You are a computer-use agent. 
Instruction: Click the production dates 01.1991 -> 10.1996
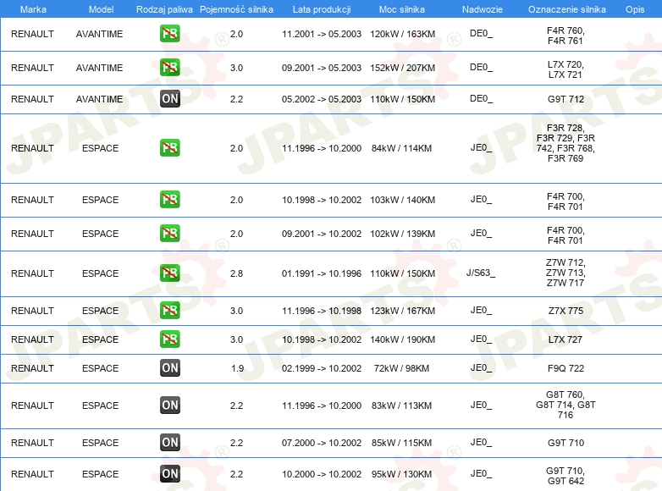click(x=322, y=273)
